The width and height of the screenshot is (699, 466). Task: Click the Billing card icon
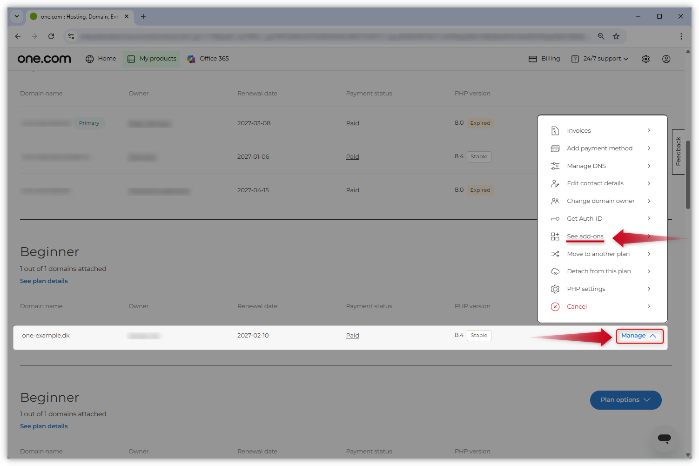[x=533, y=59]
